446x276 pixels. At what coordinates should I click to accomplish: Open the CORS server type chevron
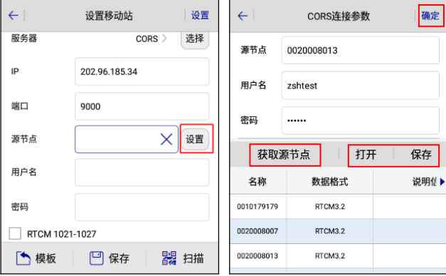[164, 38]
